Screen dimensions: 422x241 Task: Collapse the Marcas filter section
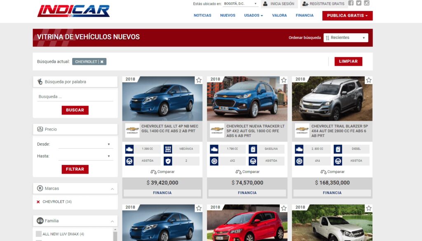(x=112, y=189)
